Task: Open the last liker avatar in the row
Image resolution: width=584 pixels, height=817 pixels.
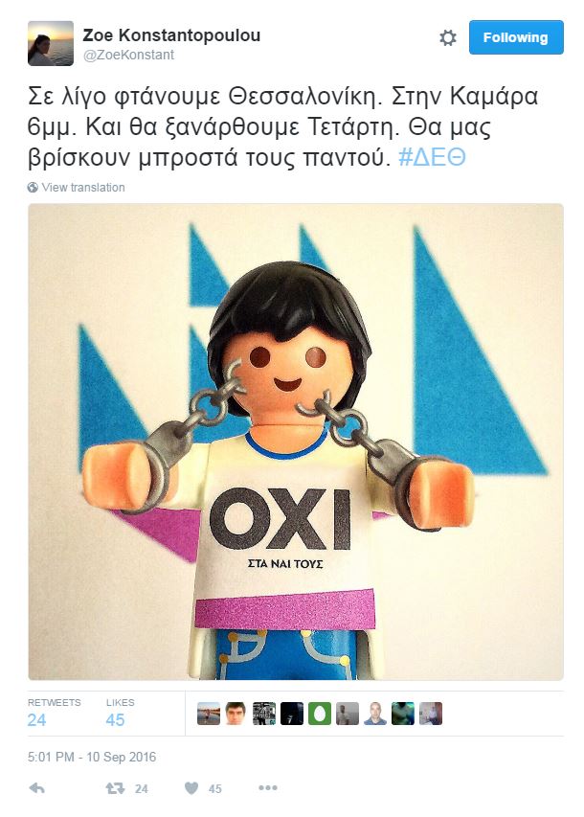Action: (431, 714)
